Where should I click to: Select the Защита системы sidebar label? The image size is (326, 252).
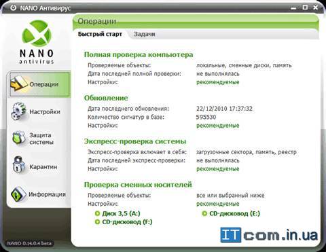[41, 139]
